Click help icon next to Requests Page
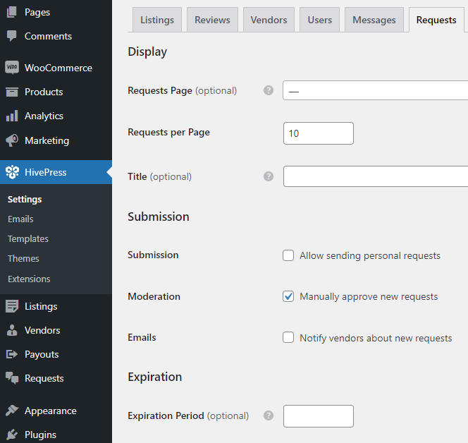Screen dimensions: 468x443 (x=268, y=90)
